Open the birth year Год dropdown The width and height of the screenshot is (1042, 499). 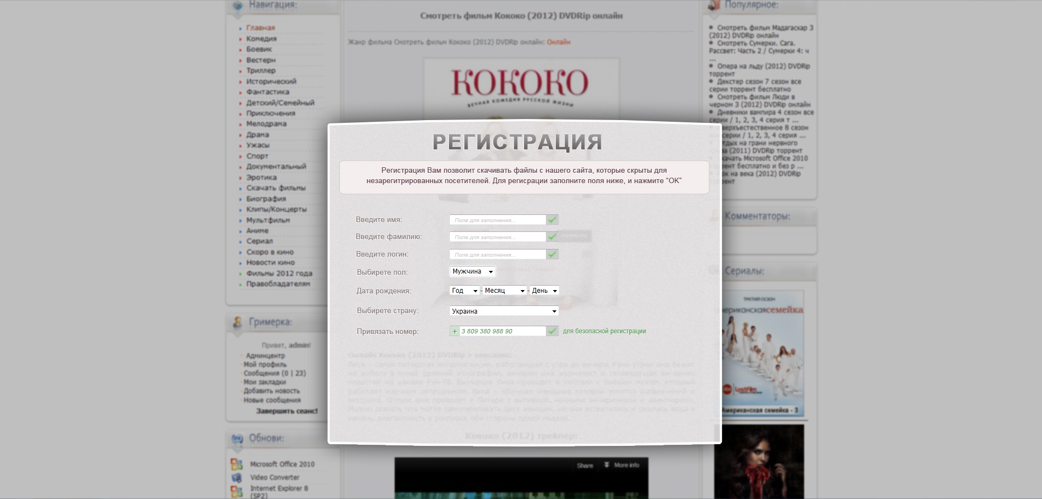(x=465, y=291)
